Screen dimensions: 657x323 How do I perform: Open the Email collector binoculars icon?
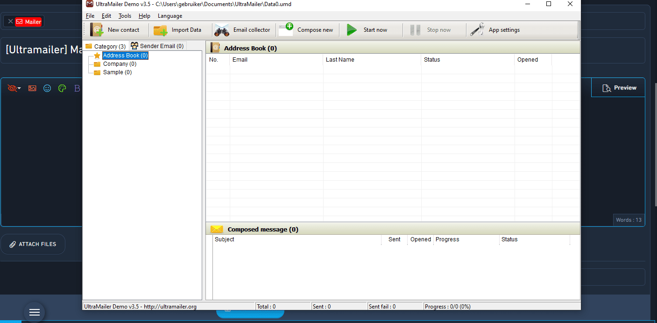221,30
